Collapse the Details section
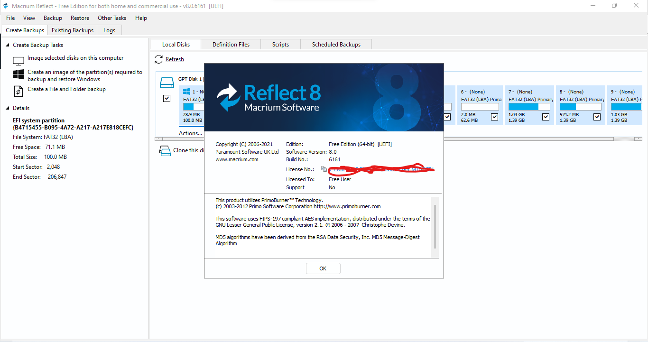Image resolution: width=648 pixels, height=342 pixels. tap(7, 108)
